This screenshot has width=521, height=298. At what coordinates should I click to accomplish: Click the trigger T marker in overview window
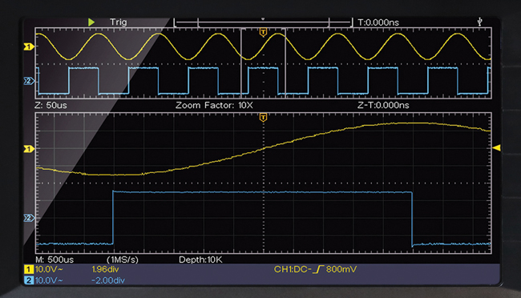coord(263,32)
